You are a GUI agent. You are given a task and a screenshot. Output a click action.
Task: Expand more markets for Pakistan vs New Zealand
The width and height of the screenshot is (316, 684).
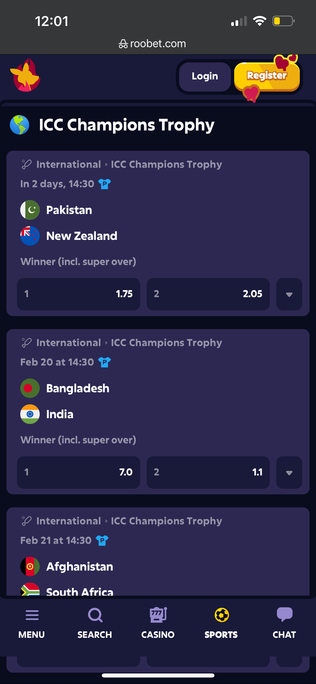(x=289, y=294)
